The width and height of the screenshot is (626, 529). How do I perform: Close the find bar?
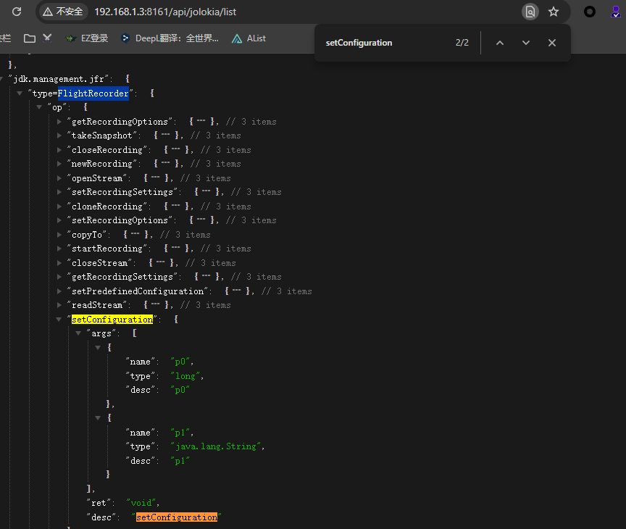click(552, 43)
